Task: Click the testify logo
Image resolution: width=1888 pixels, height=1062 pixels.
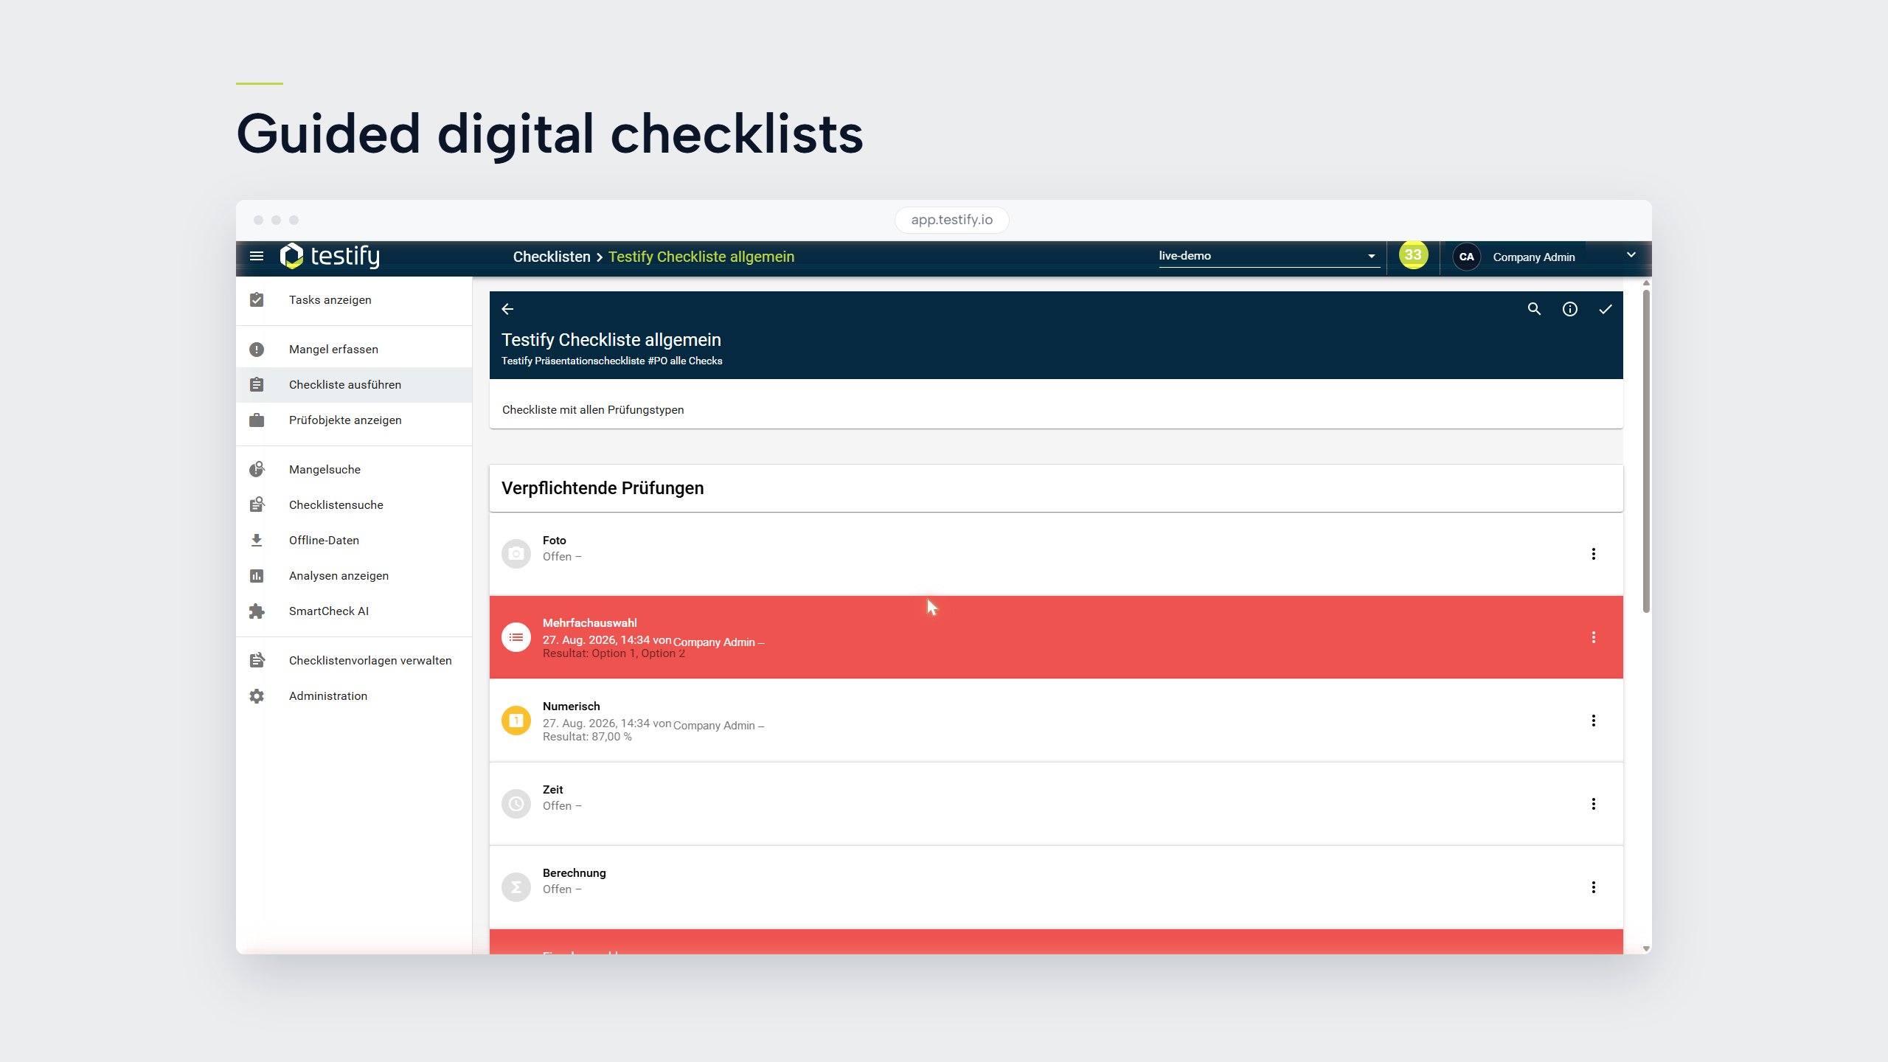Action: click(x=330, y=256)
